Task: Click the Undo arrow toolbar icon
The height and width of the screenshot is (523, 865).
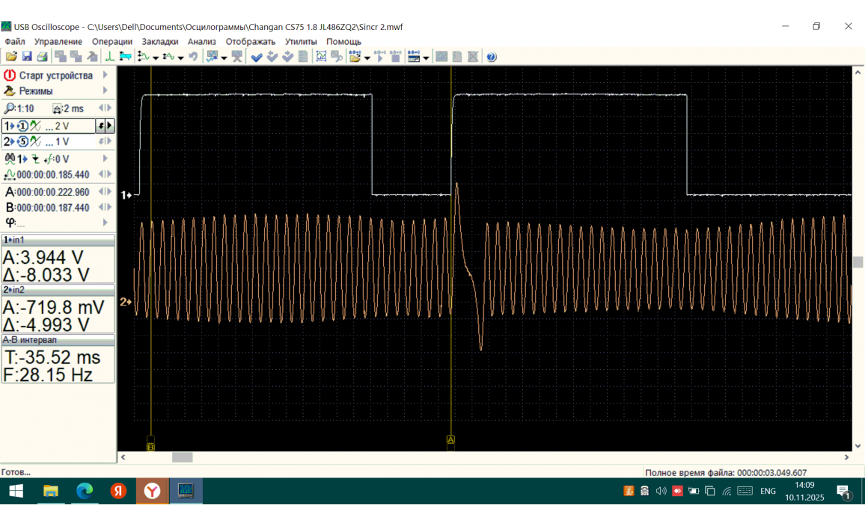Action: pos(193,57)
